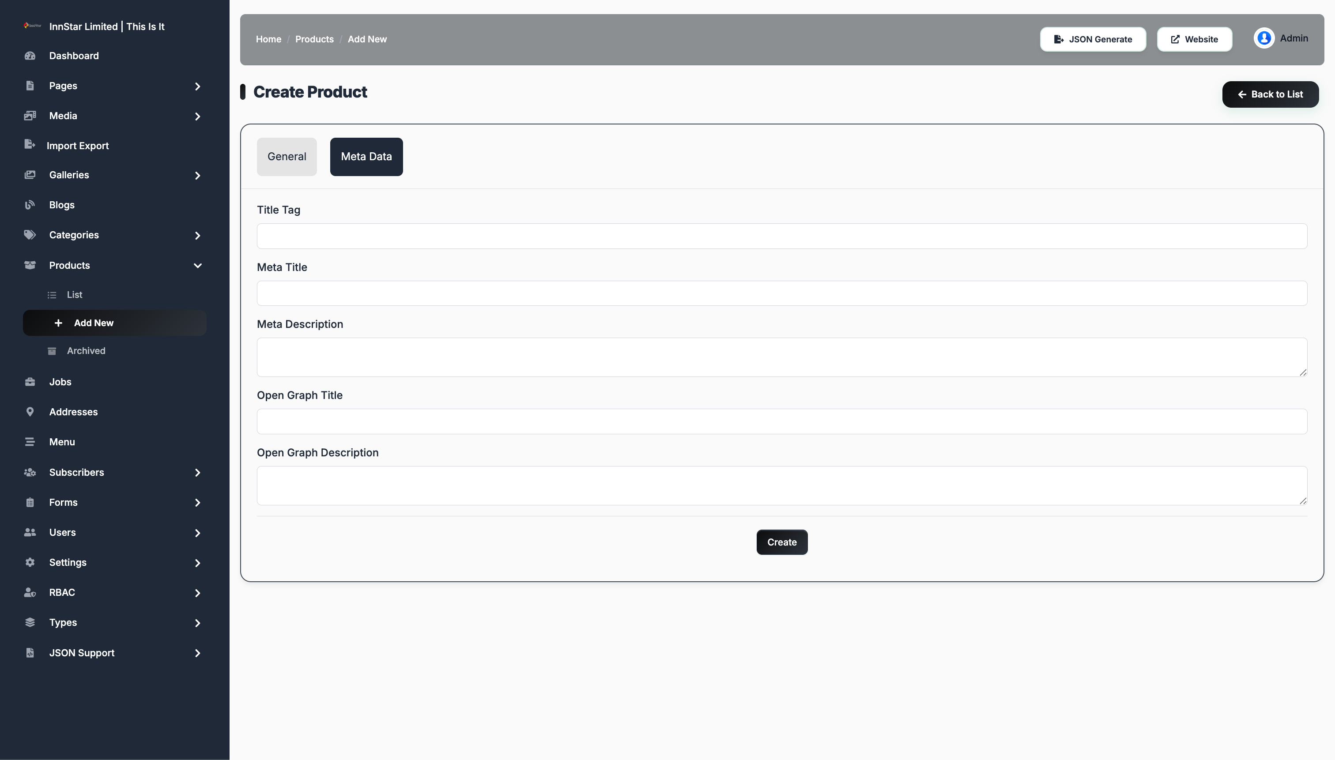Click the Types layers icon

30,622
